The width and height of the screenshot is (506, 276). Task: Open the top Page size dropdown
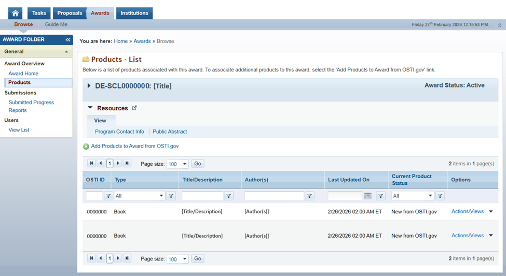click(185, 164)
